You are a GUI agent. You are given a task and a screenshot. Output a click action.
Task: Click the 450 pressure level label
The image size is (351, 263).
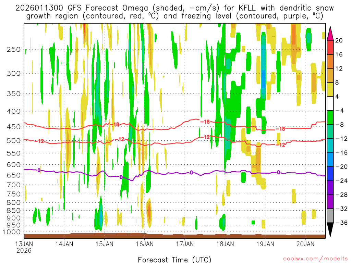point(14,127)
